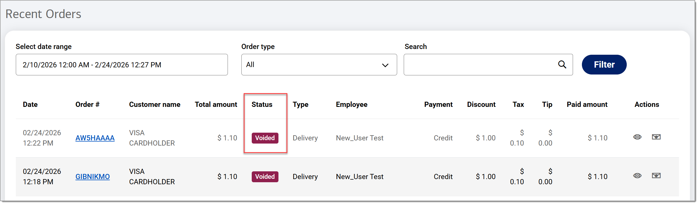Open the date range picker field
The image size is (698, 204).
[x=122, y=64]
